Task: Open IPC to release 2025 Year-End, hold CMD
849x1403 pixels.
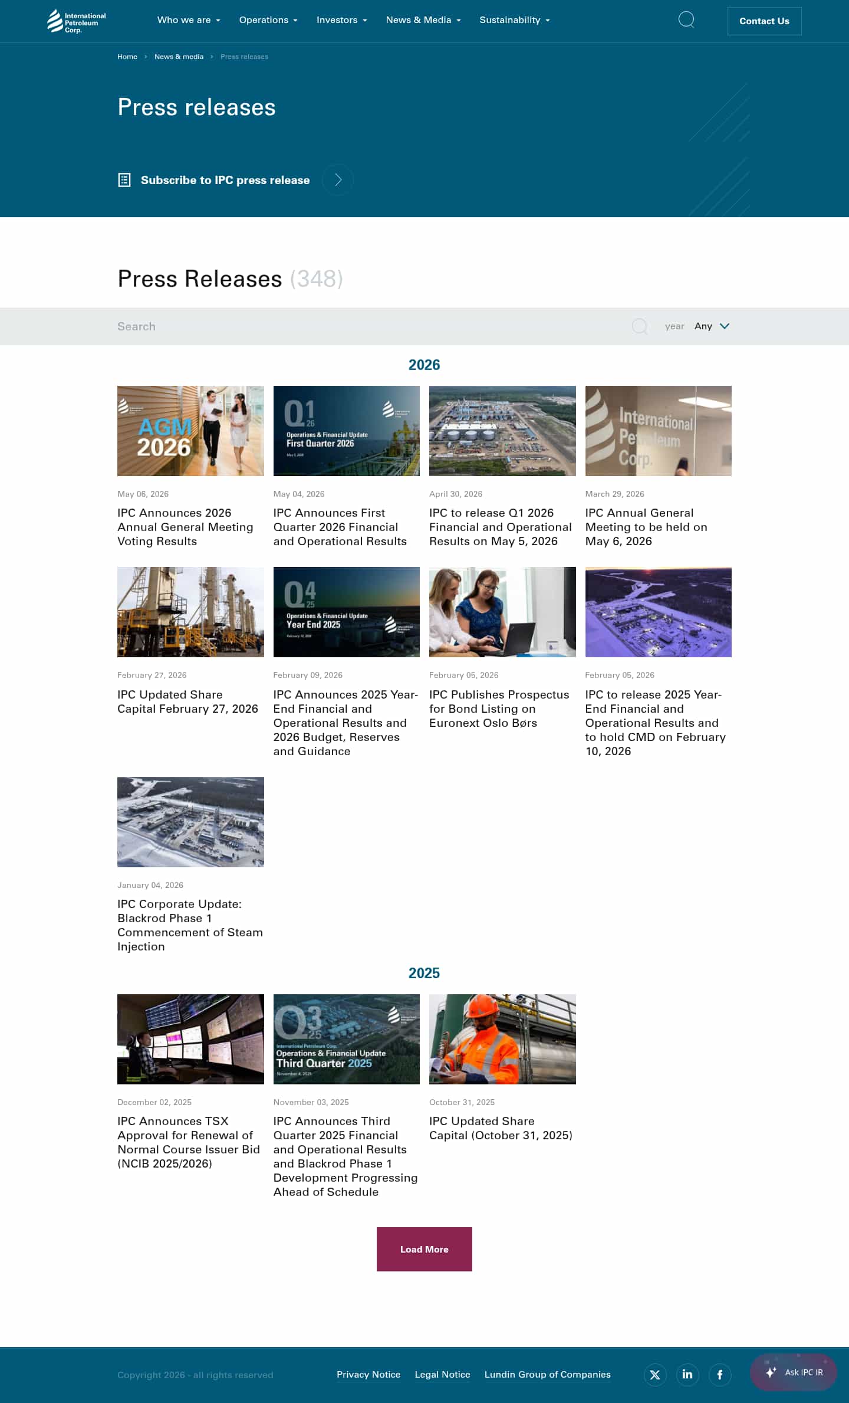Action: point(656,723)
